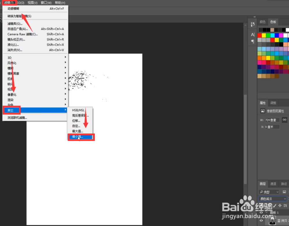The image size is (289, 226).
Task: Choose 消失点(V)... filter
Action: 35,50
